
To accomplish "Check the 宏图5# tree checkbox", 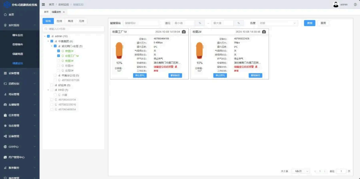I will click(x=59, y=70).
